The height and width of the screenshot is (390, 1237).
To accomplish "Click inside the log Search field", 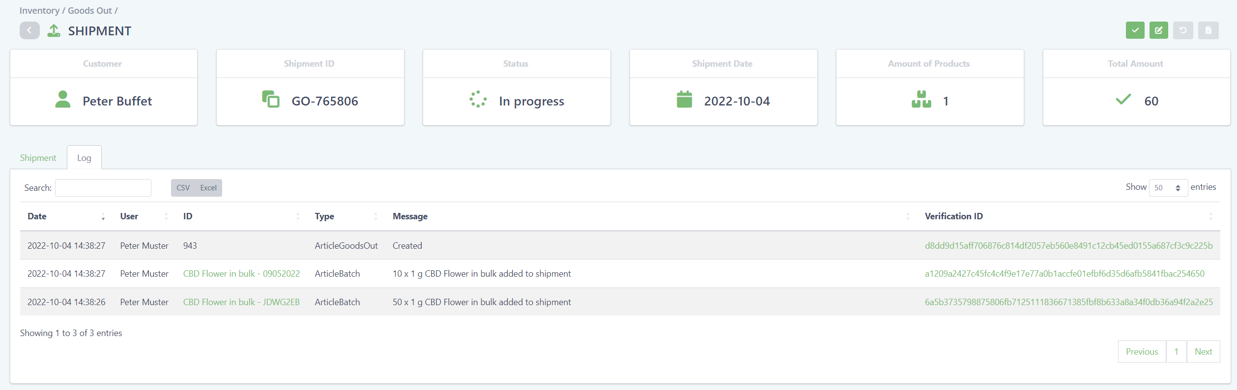I will [x=103, y=188].
